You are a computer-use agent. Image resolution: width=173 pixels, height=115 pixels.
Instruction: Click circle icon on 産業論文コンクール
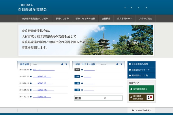pos(130,70)
